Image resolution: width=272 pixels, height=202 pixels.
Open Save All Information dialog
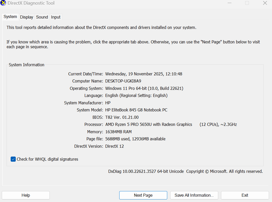[194, 195]
